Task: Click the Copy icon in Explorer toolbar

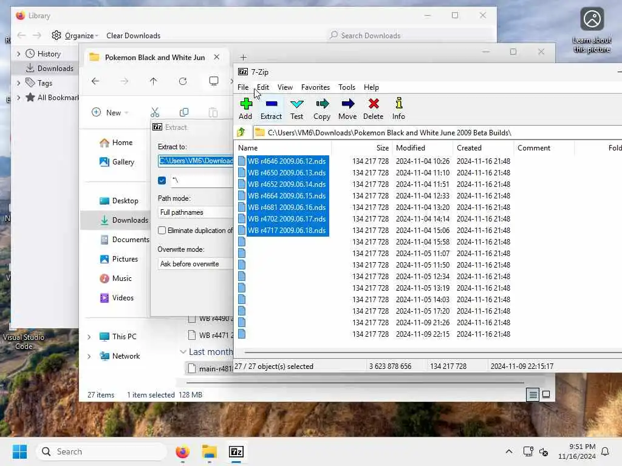Action: pyautogui.click(x=184, y=112)
